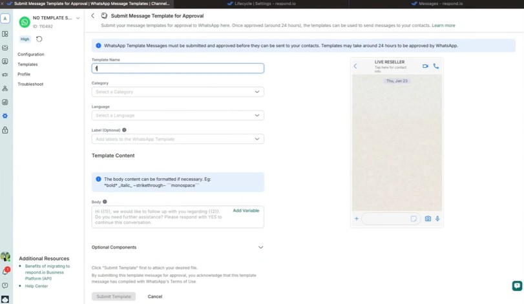Open the Settings gear sidebar icon
Viewport: 524px width, 304px height.
click(5, 116)
